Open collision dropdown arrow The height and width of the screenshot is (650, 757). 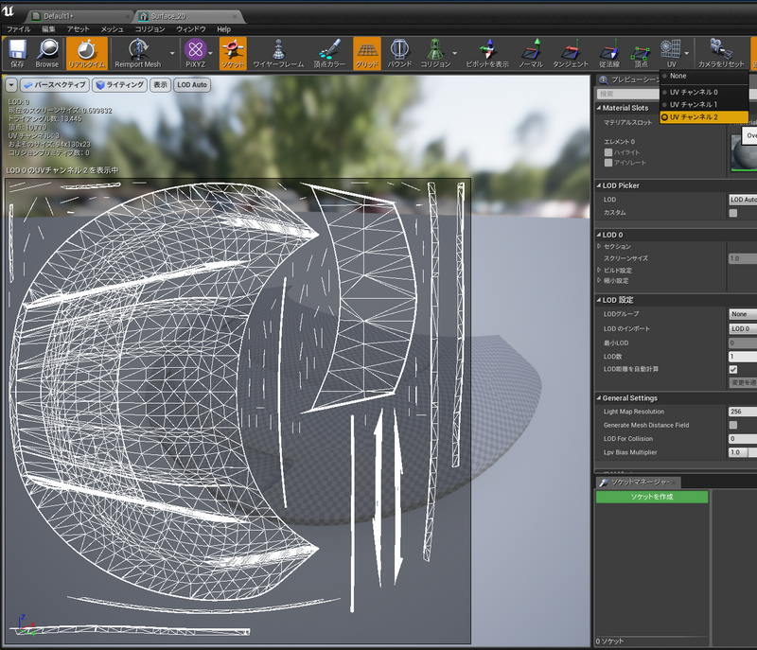tap(455, 54)
